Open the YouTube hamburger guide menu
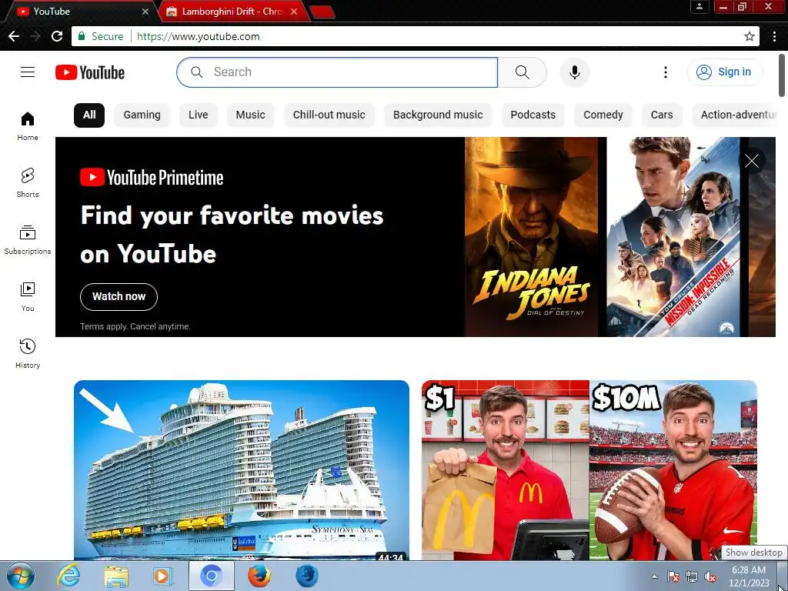 tap(28, 72)
